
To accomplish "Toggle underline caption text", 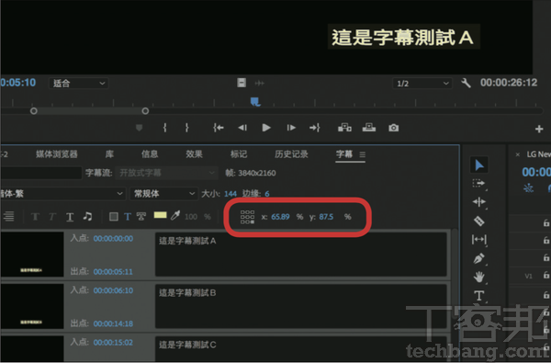I will [70, 217].
